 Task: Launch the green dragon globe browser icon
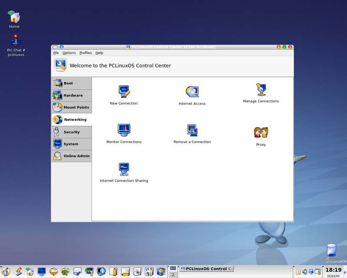(65, 271)
